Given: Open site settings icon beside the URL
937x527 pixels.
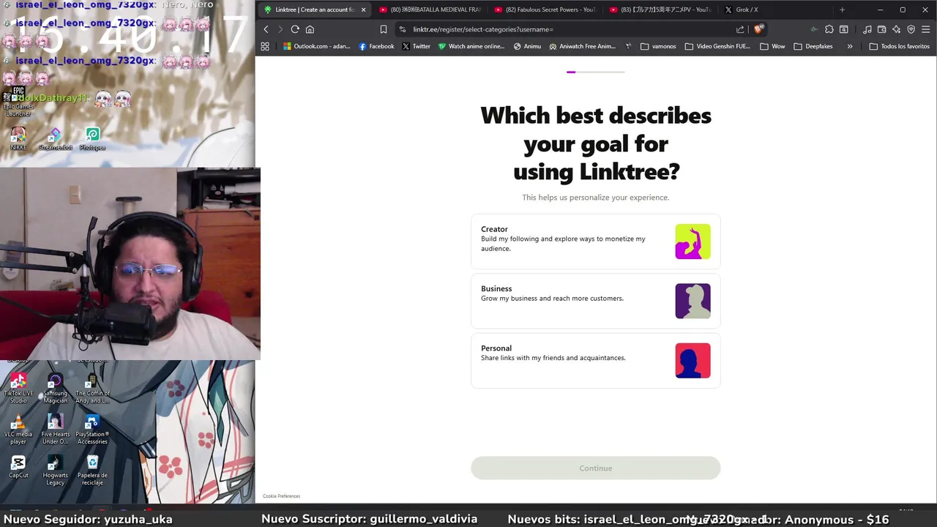Looking at the screenshot, I should point(403,29).
